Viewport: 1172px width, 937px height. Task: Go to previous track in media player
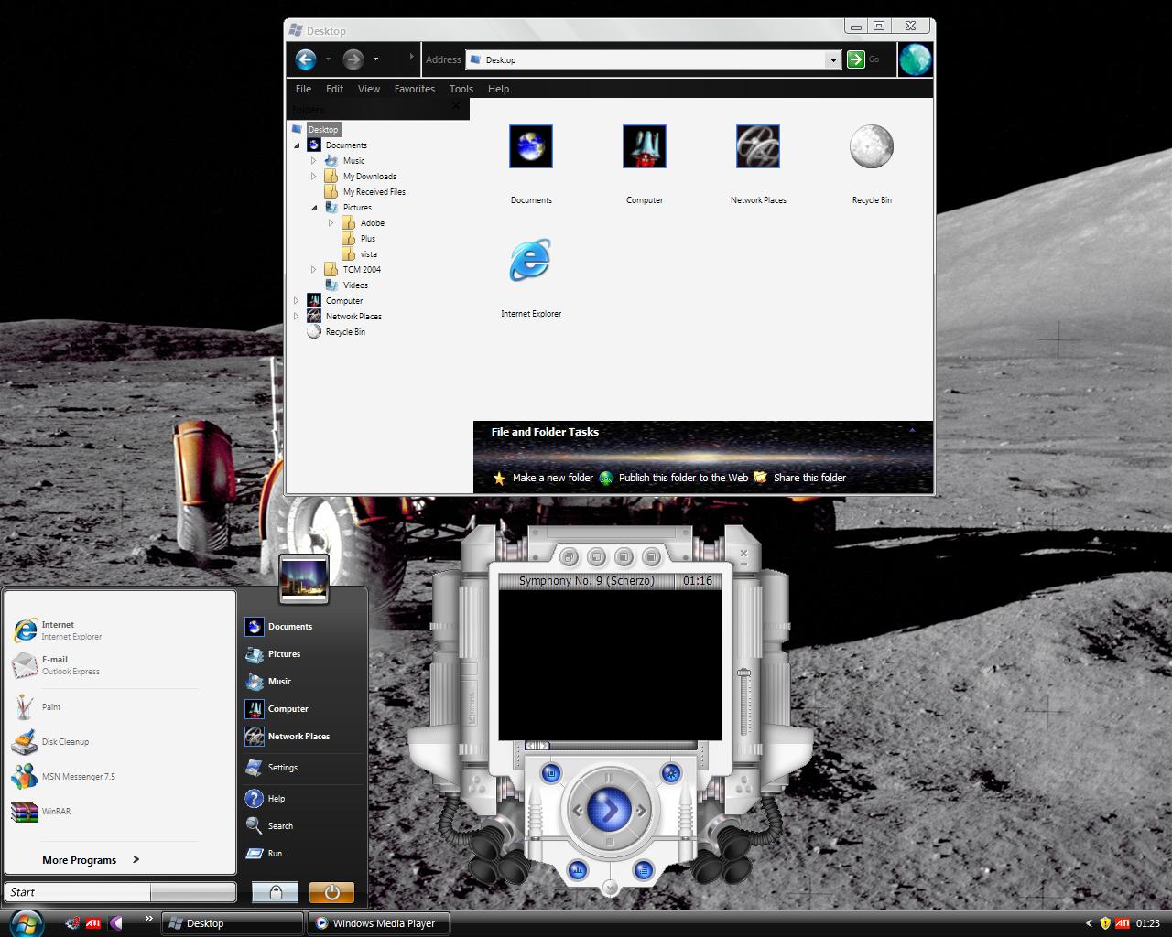click(x=577, y=810)
